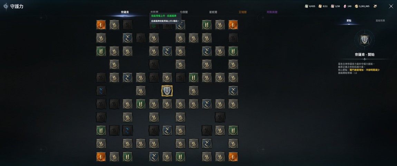Click the pink crystal currency icon showing 140
Screen dimensions: 397x166
345,6
